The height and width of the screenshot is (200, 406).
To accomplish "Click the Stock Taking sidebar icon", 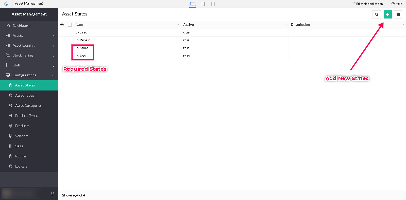I will click(8, 55).
